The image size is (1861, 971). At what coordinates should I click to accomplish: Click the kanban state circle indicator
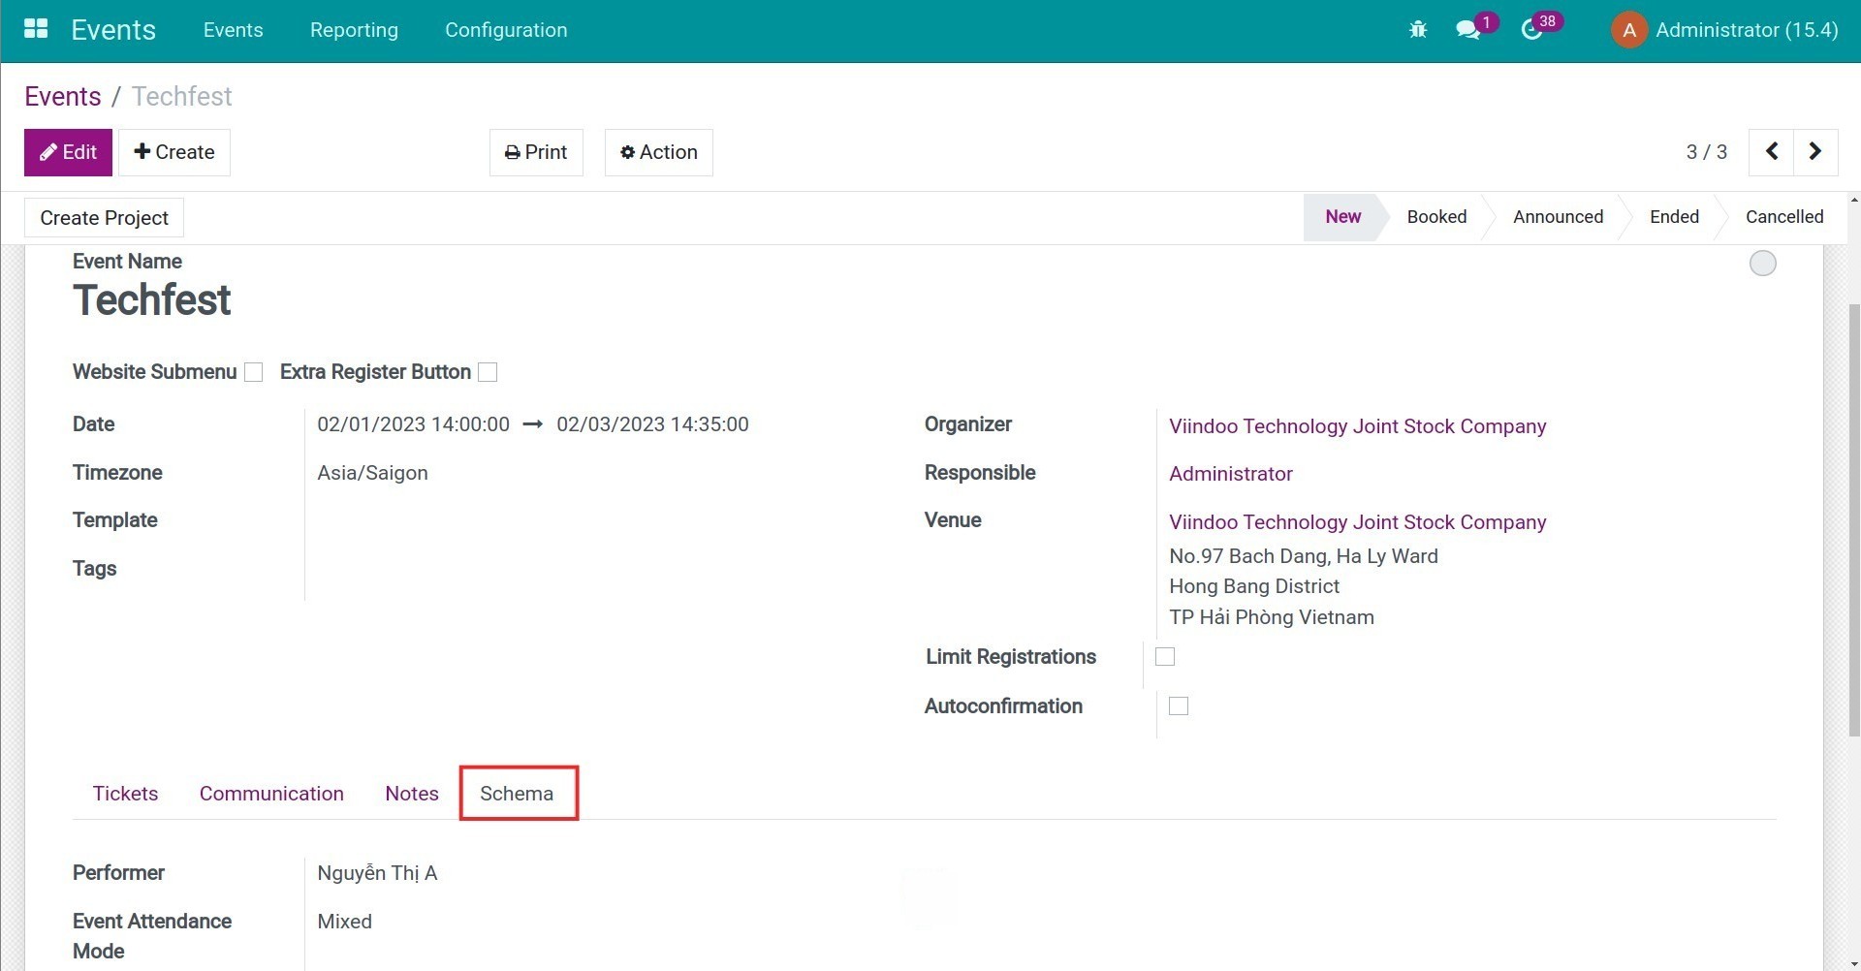[x=1762, y=264]
